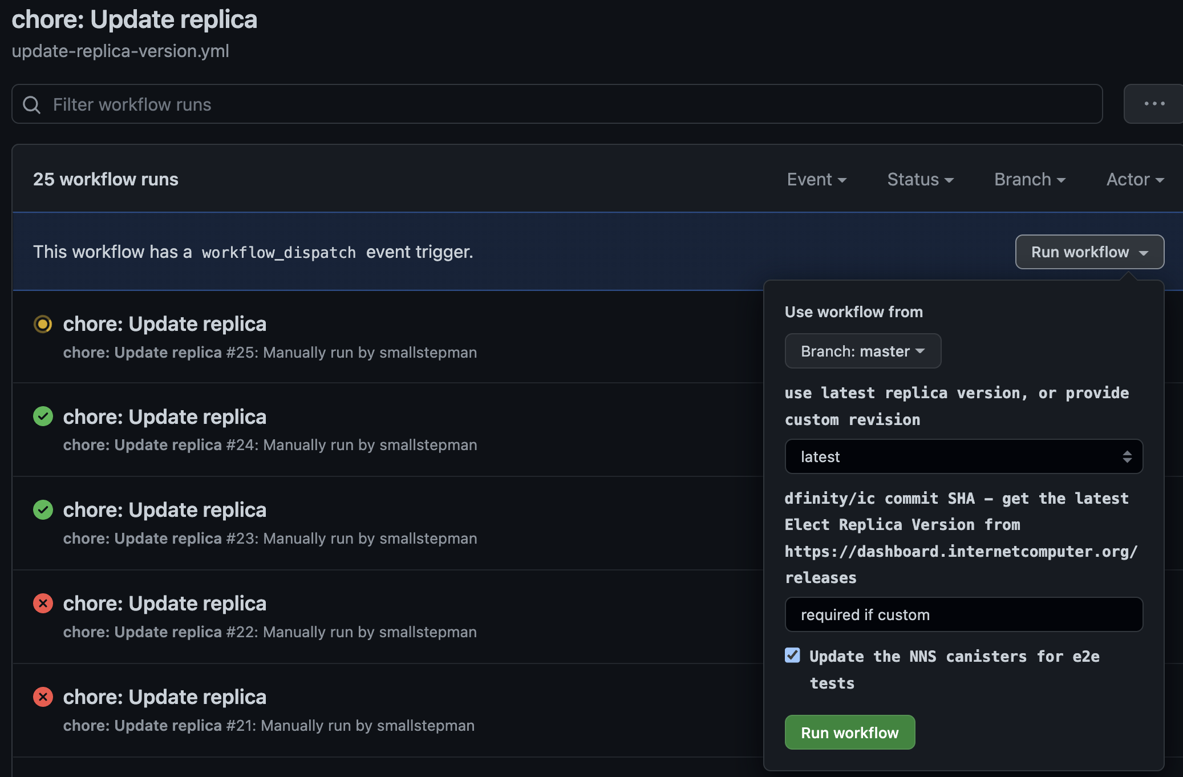The image size is (1183, 777).
Task: Click the green success icon of run #23
Action: 43,509
